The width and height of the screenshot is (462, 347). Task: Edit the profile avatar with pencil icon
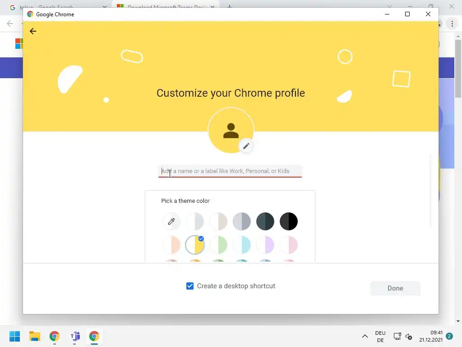(246, 146)
